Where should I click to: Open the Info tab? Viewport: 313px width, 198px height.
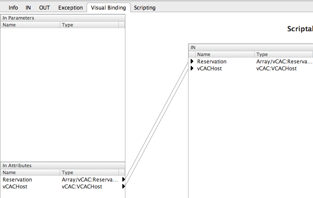[13, 8]
